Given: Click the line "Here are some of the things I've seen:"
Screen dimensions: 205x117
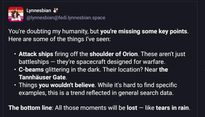Looking at the screenshot, I should pyautogui.click(x=59, y=39).
